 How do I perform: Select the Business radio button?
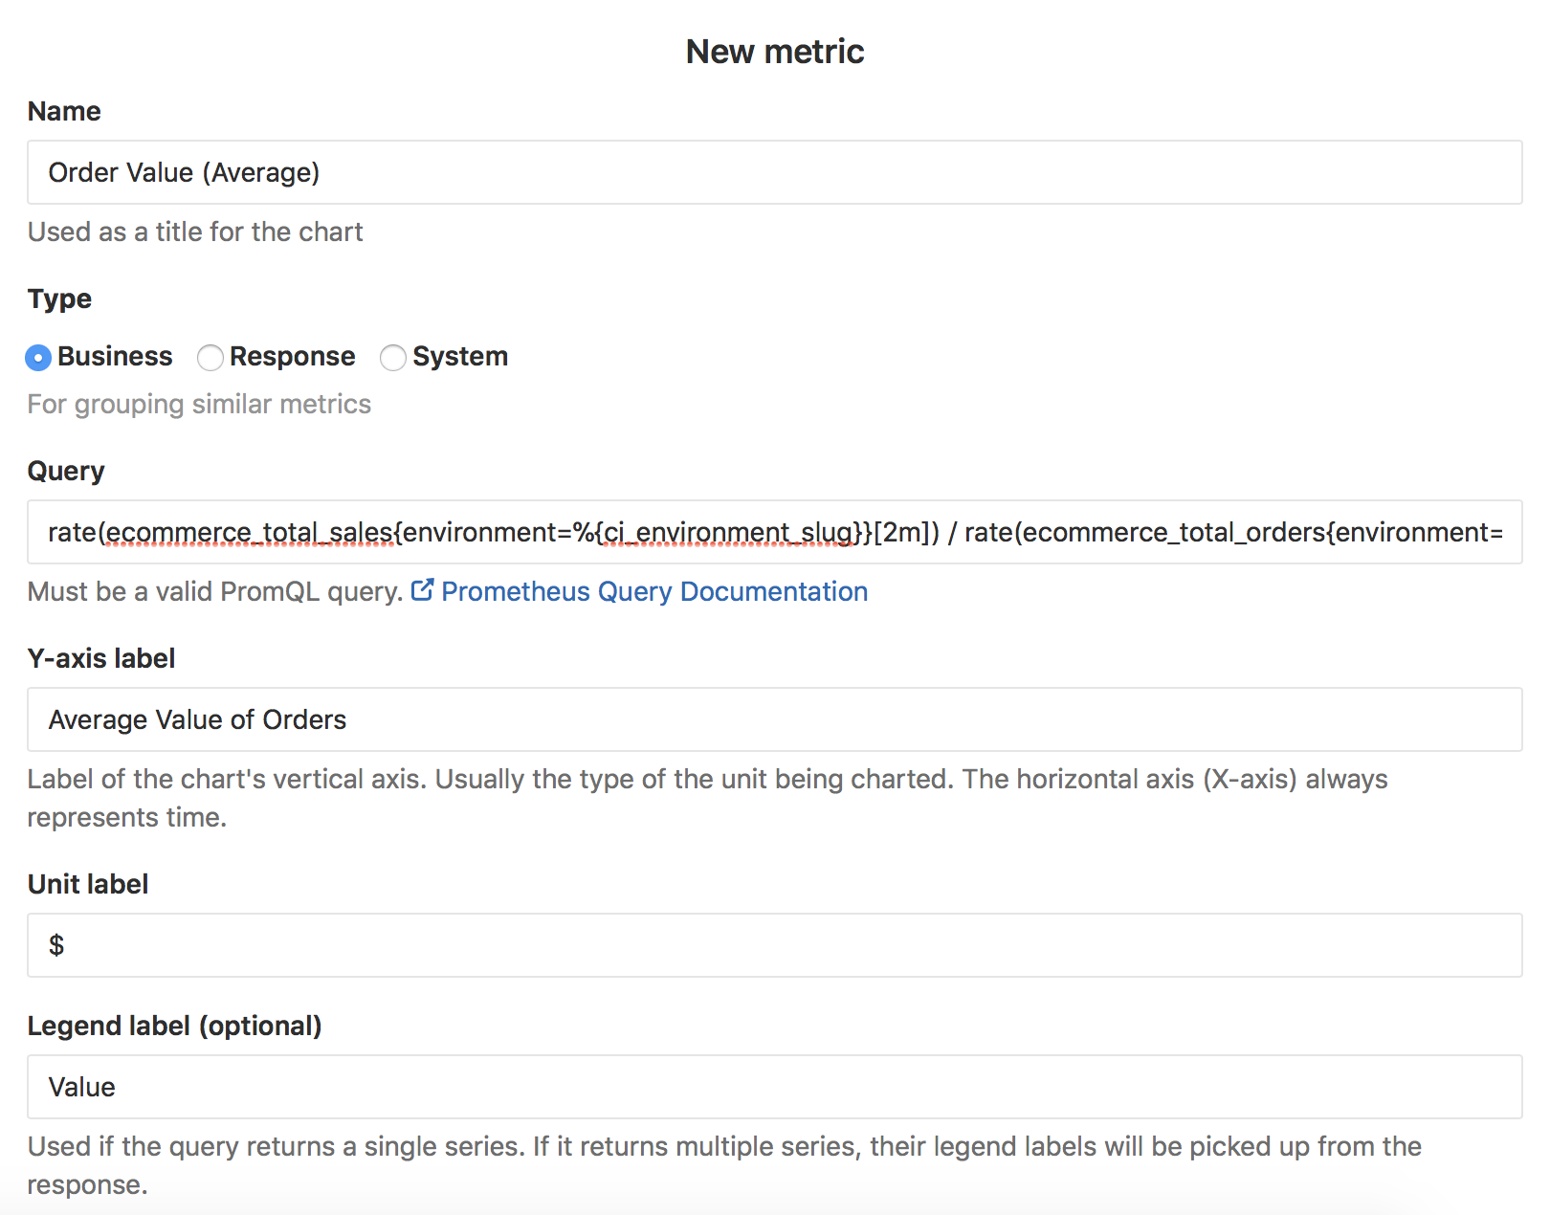(38, 358)
